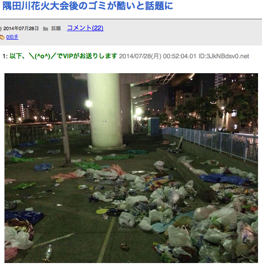
Task: Click the clock icon beside the date
Action: [0, 29]
